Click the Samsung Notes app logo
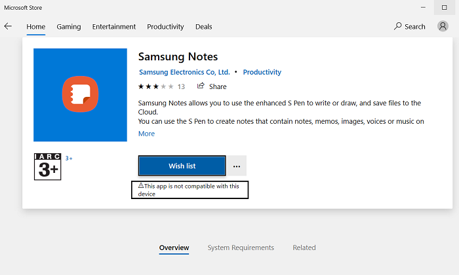 80,94
